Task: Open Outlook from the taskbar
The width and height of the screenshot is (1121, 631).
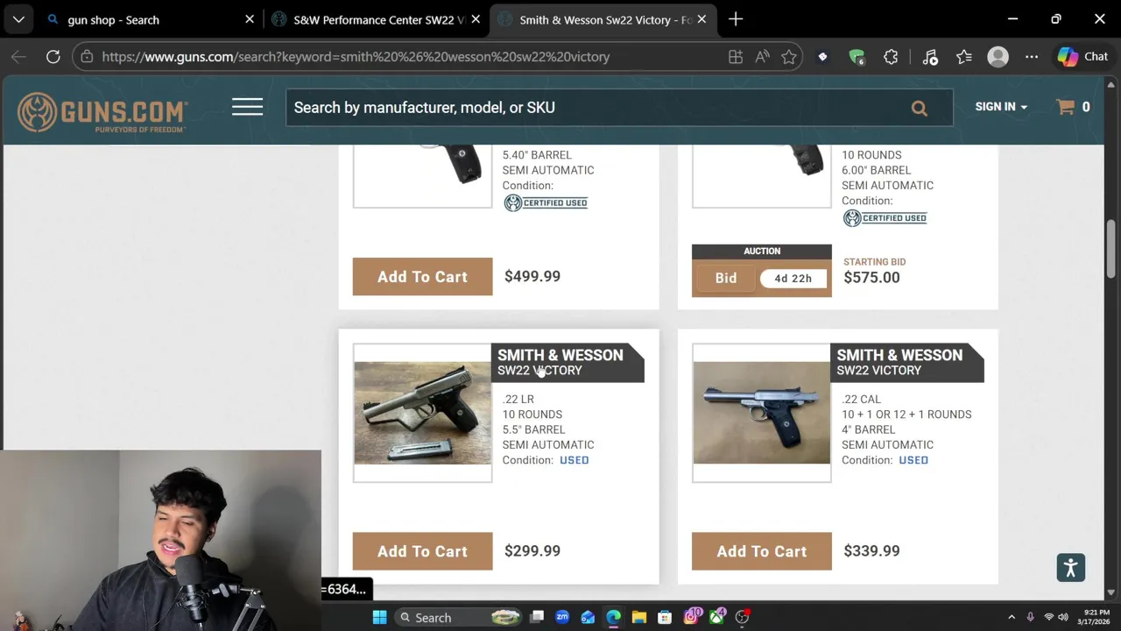Action: point(588,617)
